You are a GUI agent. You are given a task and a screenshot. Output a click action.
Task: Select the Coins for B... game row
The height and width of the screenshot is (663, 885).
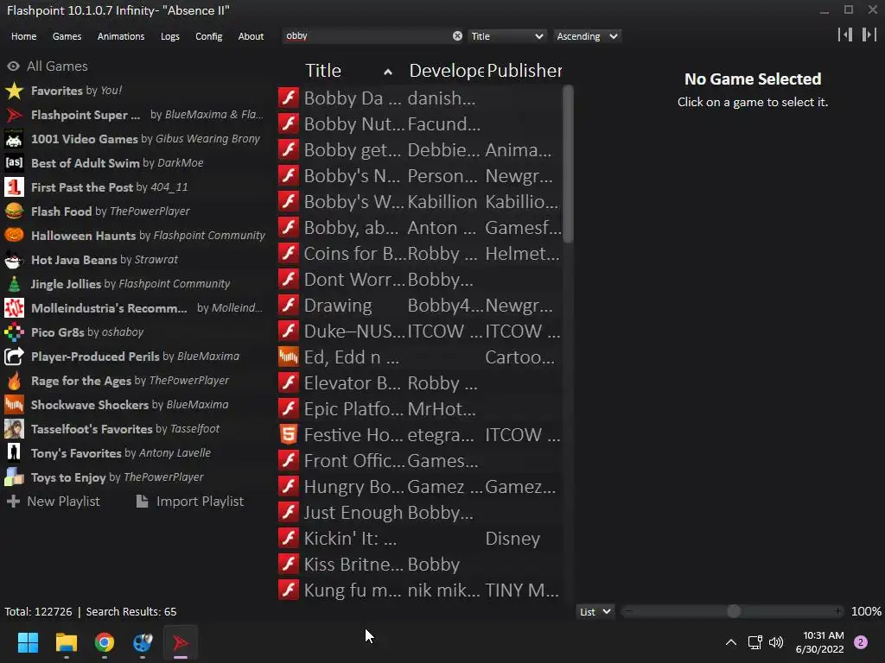coord(420,253)
